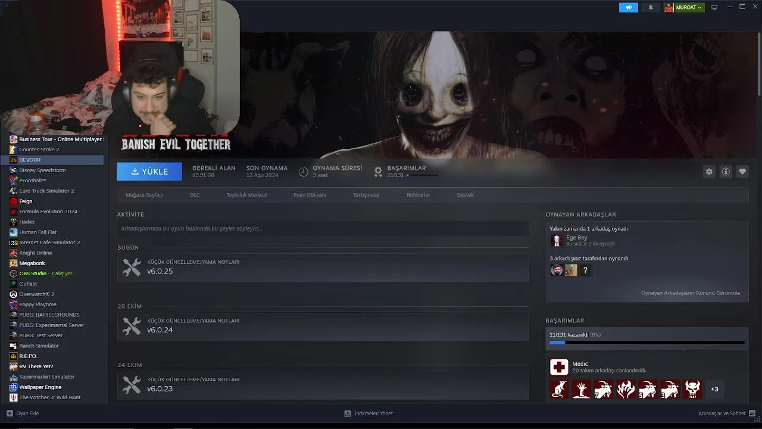Open the v6.0.24 patch notes
762x429 pixels.
tap(323, 326)
